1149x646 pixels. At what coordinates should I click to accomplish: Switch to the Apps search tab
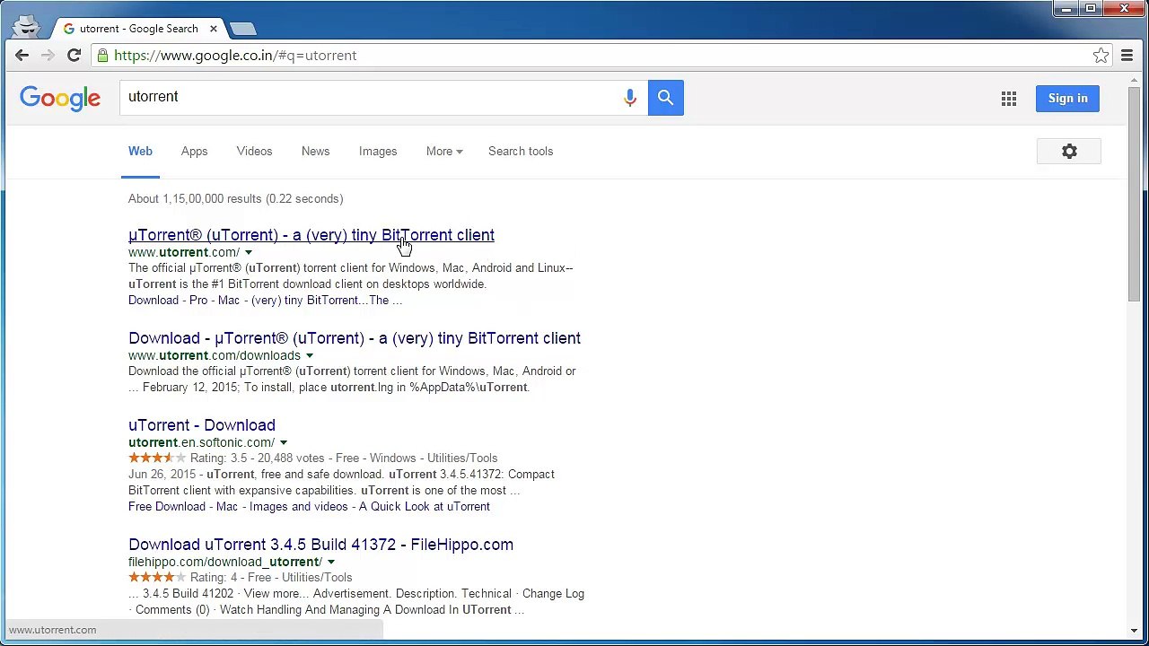194,152
